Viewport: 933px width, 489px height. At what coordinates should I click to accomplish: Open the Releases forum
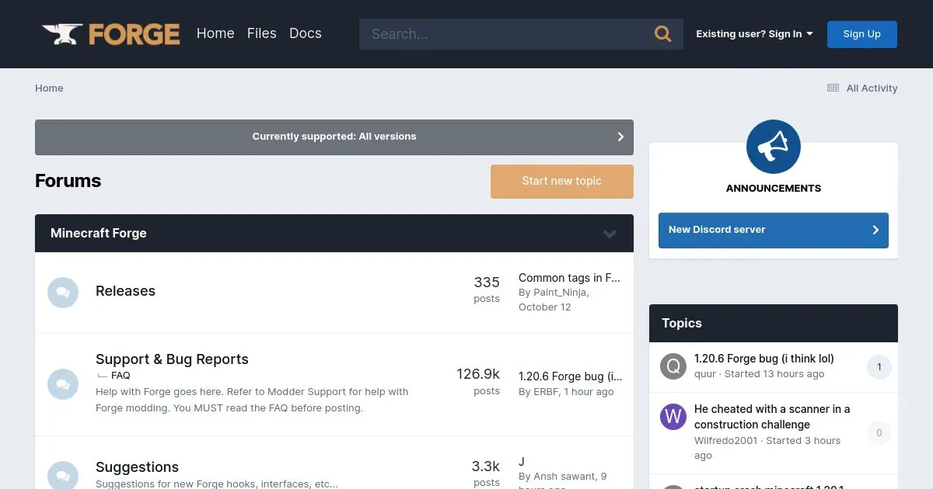[125, 291]
